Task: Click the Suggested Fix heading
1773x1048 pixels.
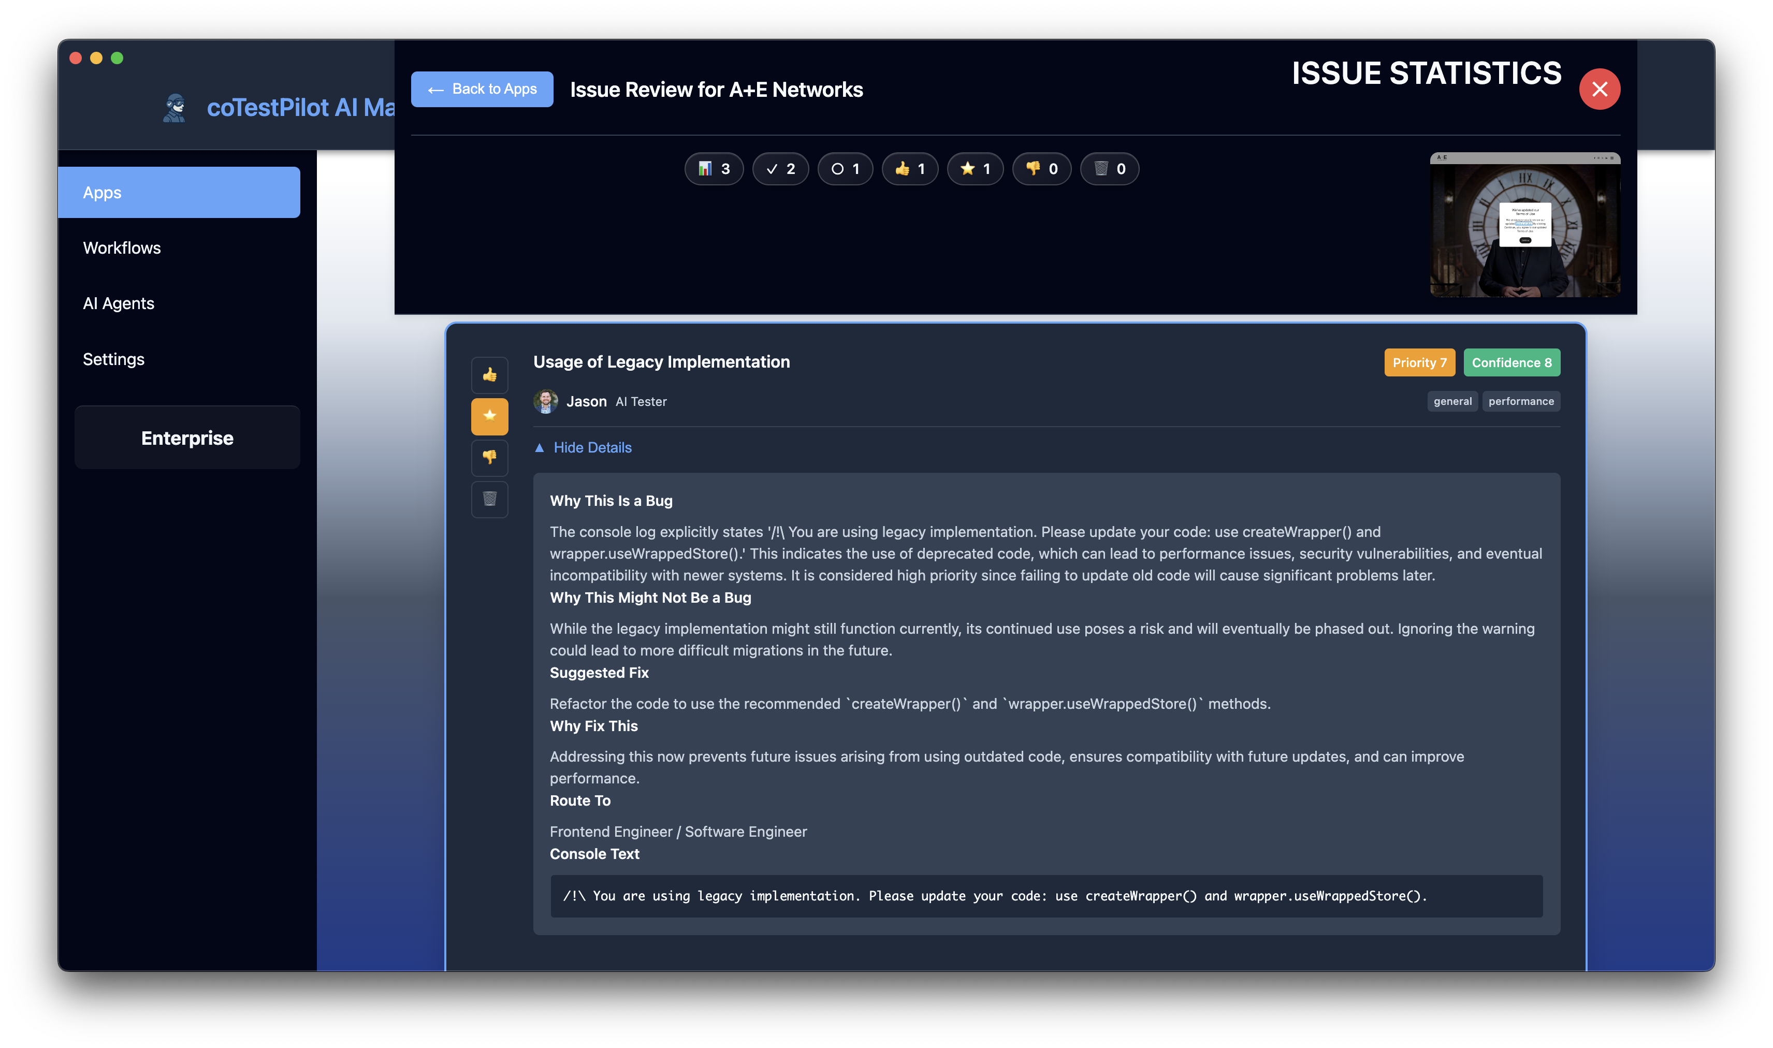Action: [x=600, y=672]
